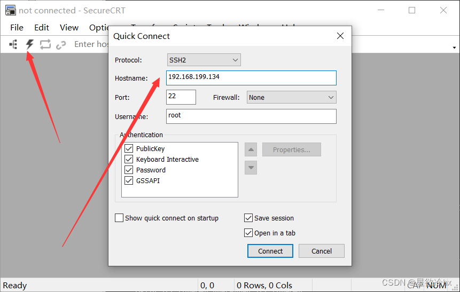Open the Protocol SSH2 dropdown
460x292 pixels.
click(204, 60)
